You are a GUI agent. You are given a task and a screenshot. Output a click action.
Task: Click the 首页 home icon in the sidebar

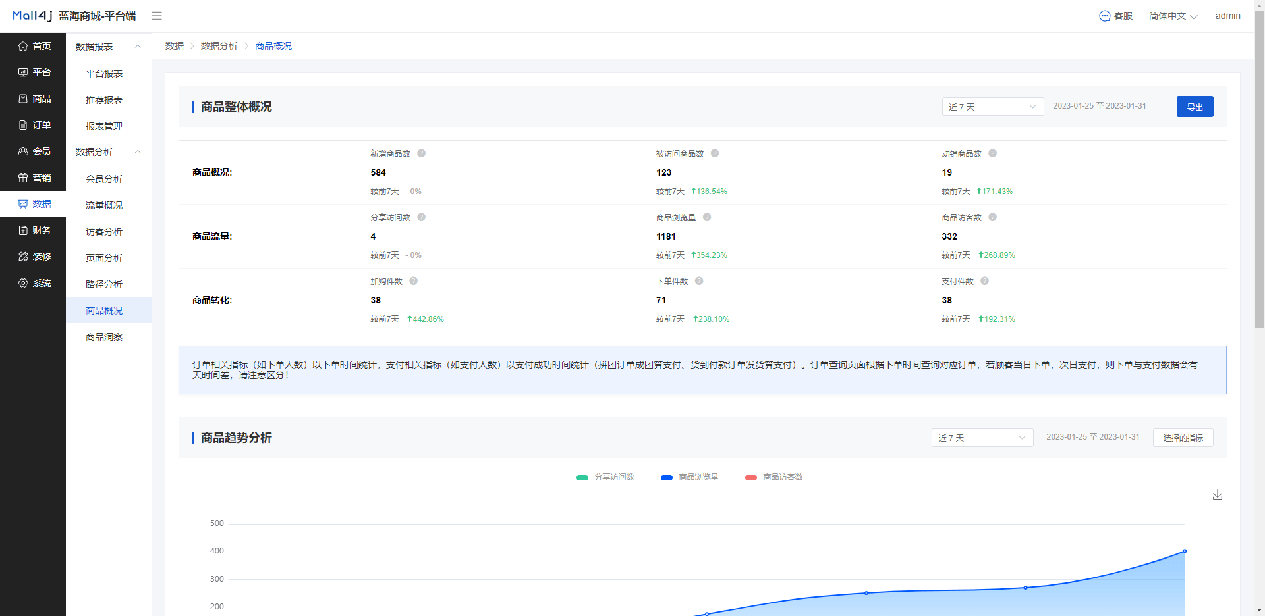(x=23, y=46)
